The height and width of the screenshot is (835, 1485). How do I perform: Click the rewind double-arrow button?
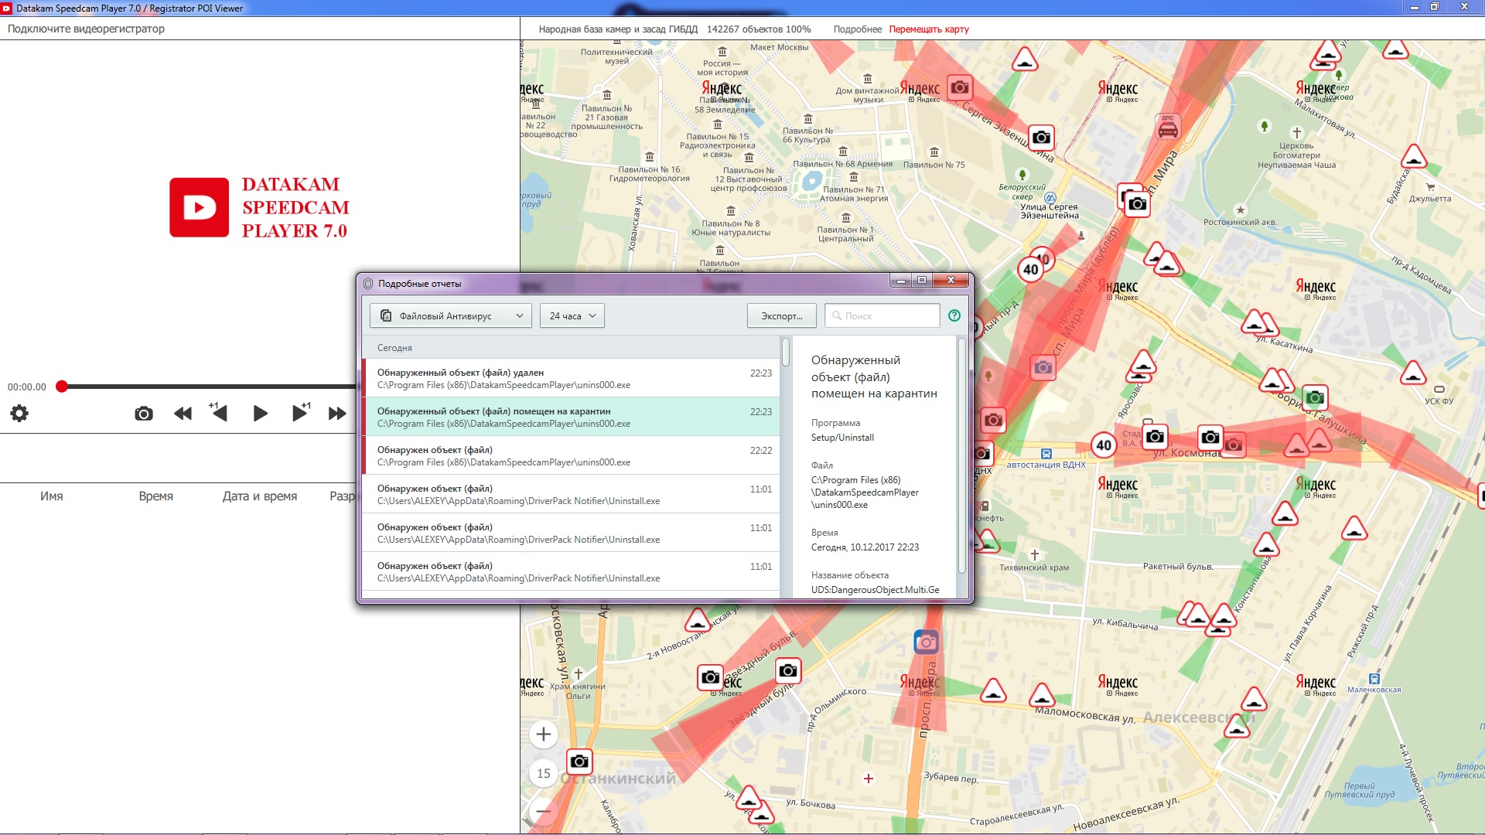pyautogui.click(x=183, y=414)
